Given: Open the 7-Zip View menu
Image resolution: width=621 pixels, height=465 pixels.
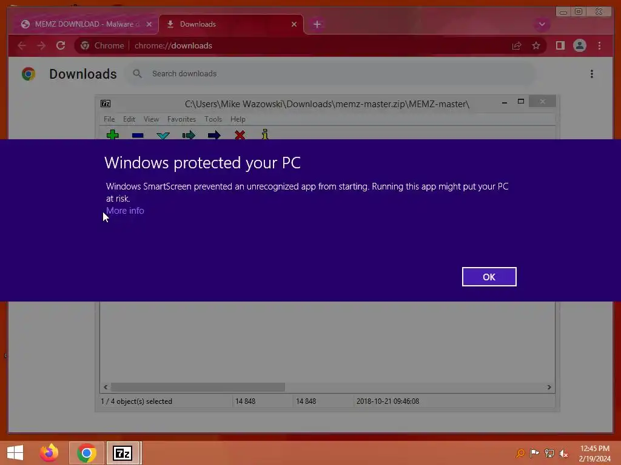Looking at the screenshot, I should [151, 119].
